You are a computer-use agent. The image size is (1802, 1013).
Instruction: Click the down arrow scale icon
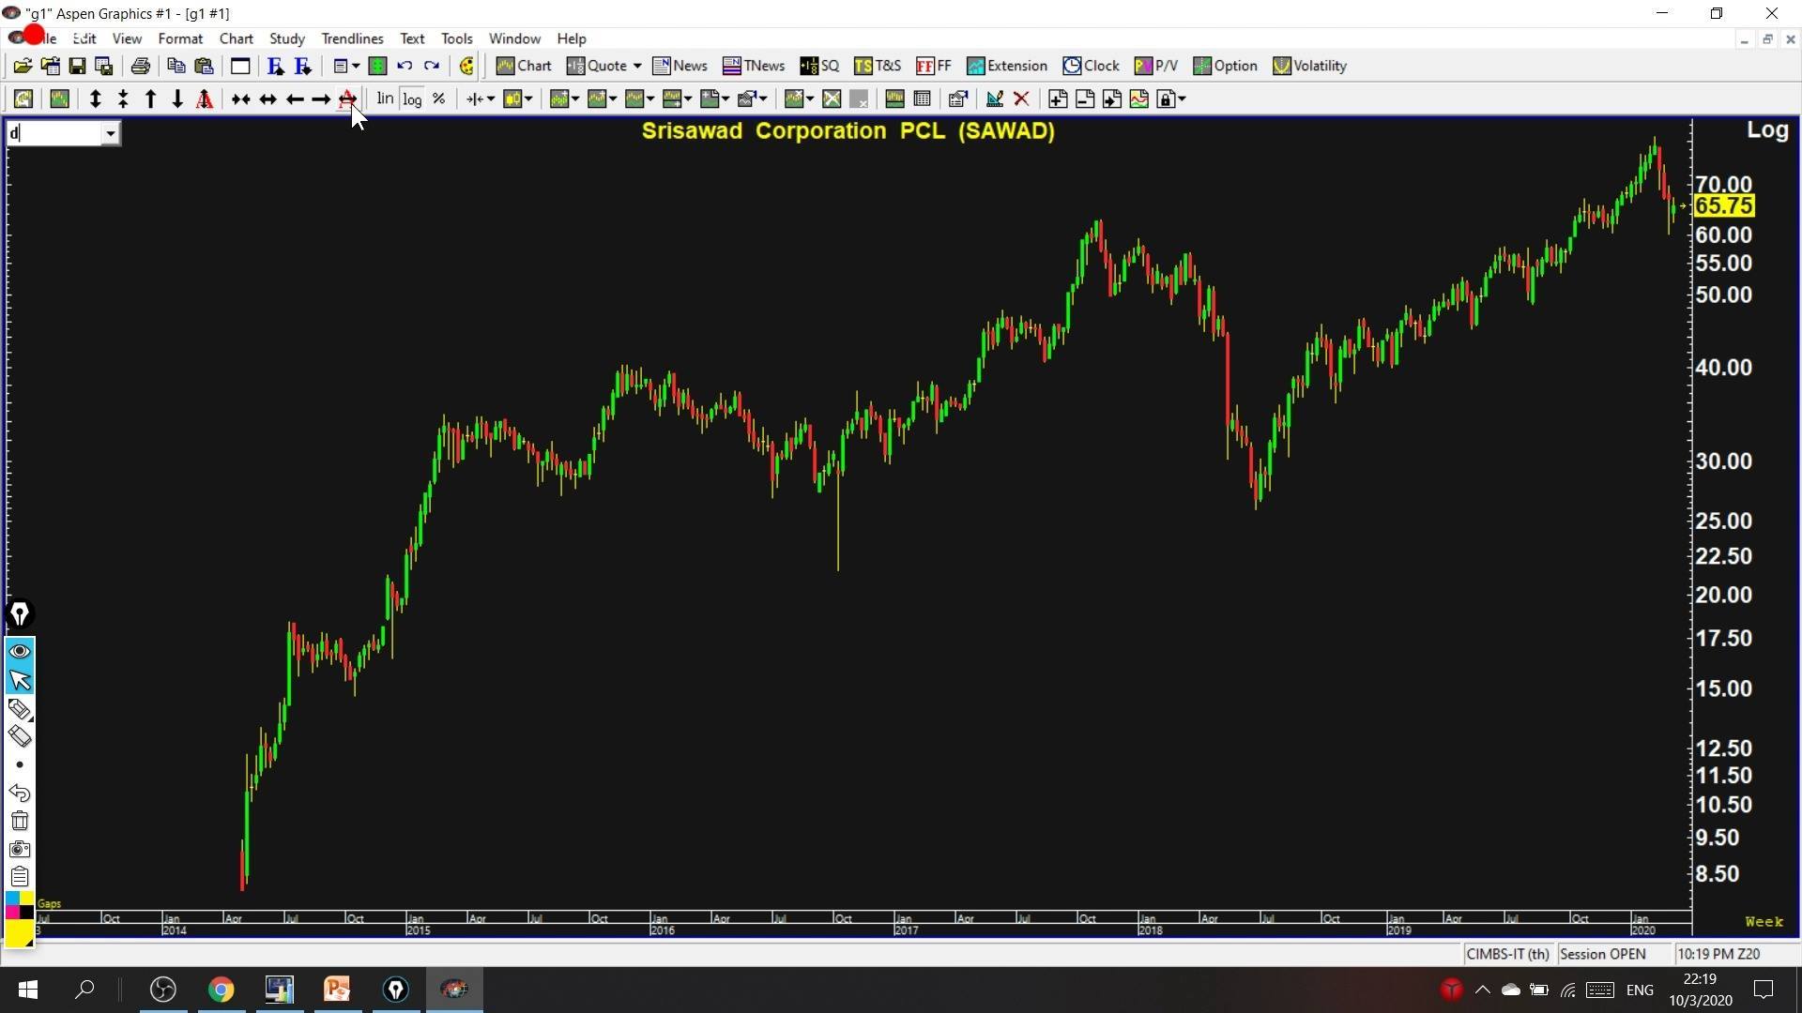177,99
